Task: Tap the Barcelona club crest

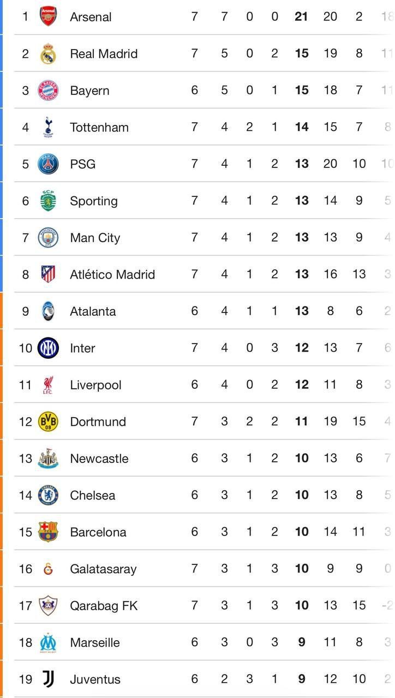Action: (48, 532)
